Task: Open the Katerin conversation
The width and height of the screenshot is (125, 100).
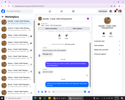Action: tap(16, 93)
